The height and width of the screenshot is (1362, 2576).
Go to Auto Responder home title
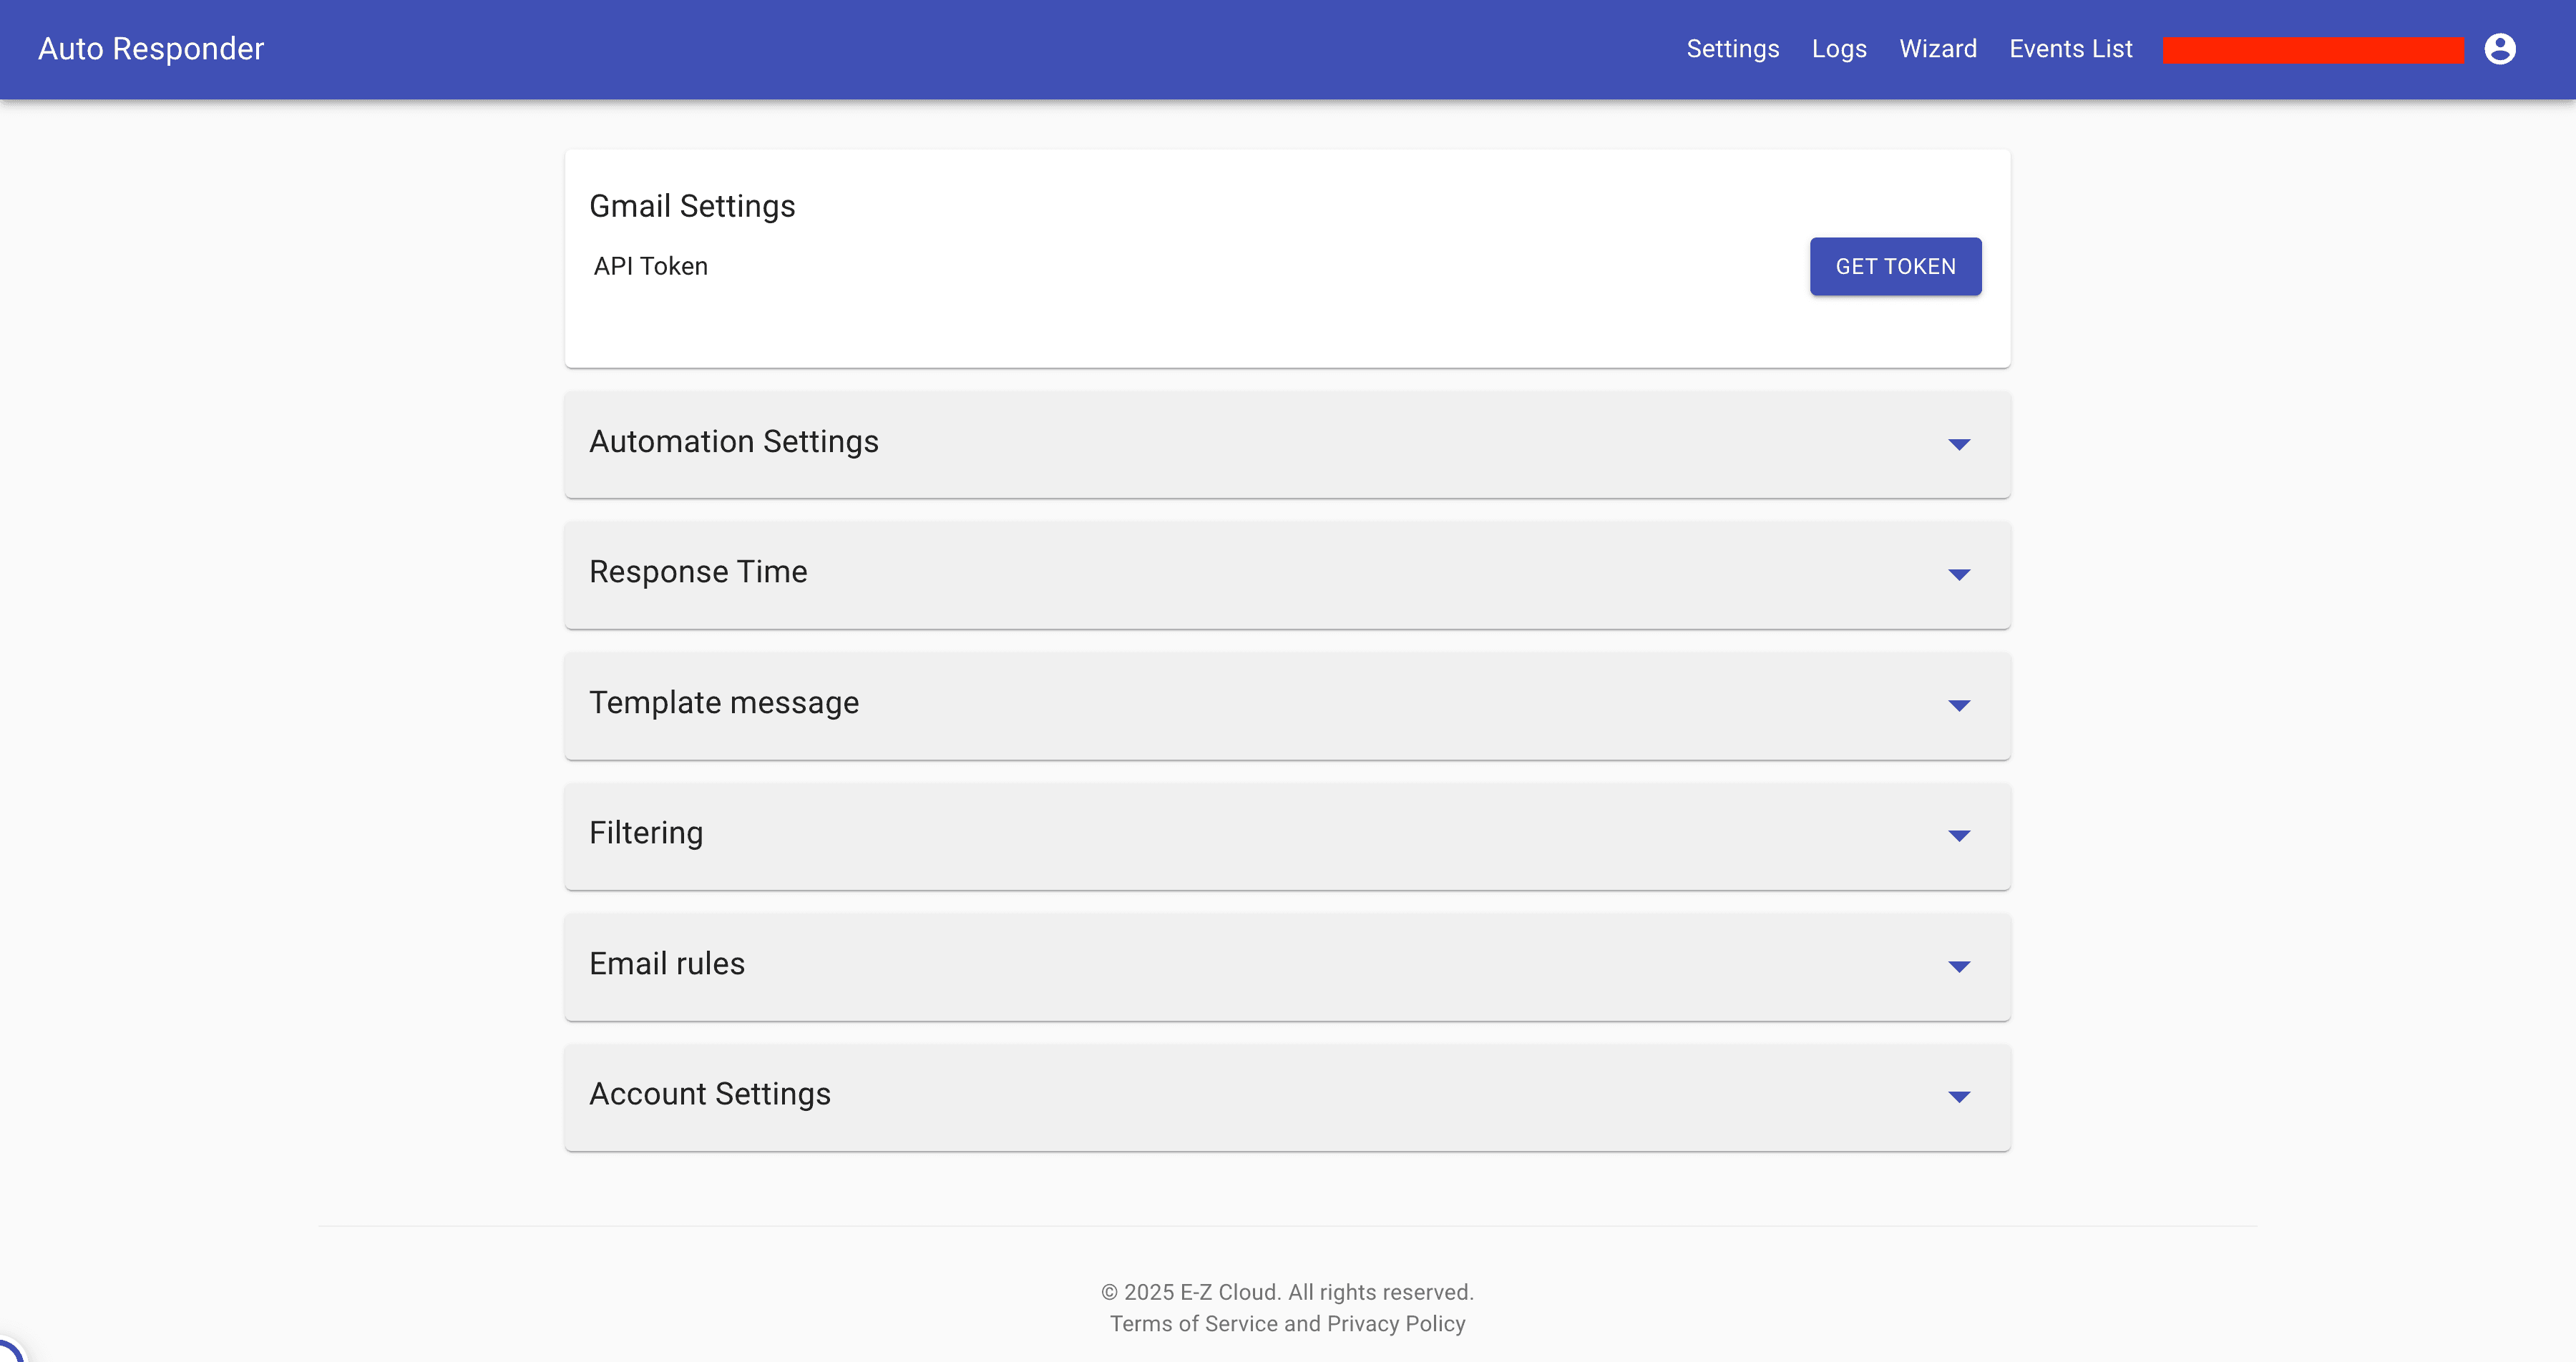click(151, 49)
